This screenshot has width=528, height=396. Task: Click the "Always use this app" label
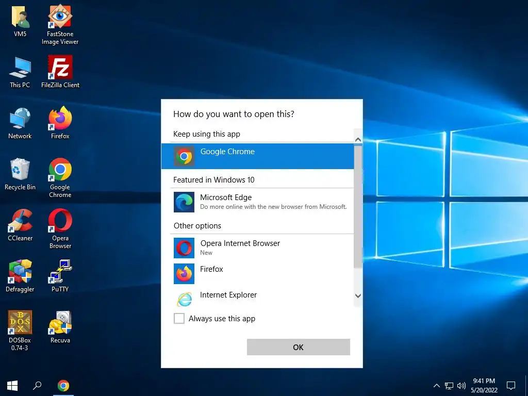click(222, 319)
